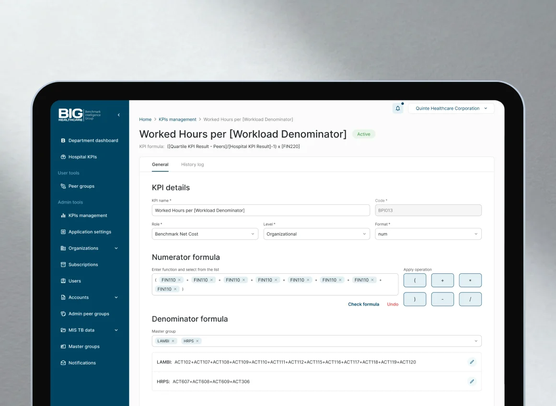Insert open parenthesis operation button
Viewport: 556px width, 406px height.
tap(415, 280)
